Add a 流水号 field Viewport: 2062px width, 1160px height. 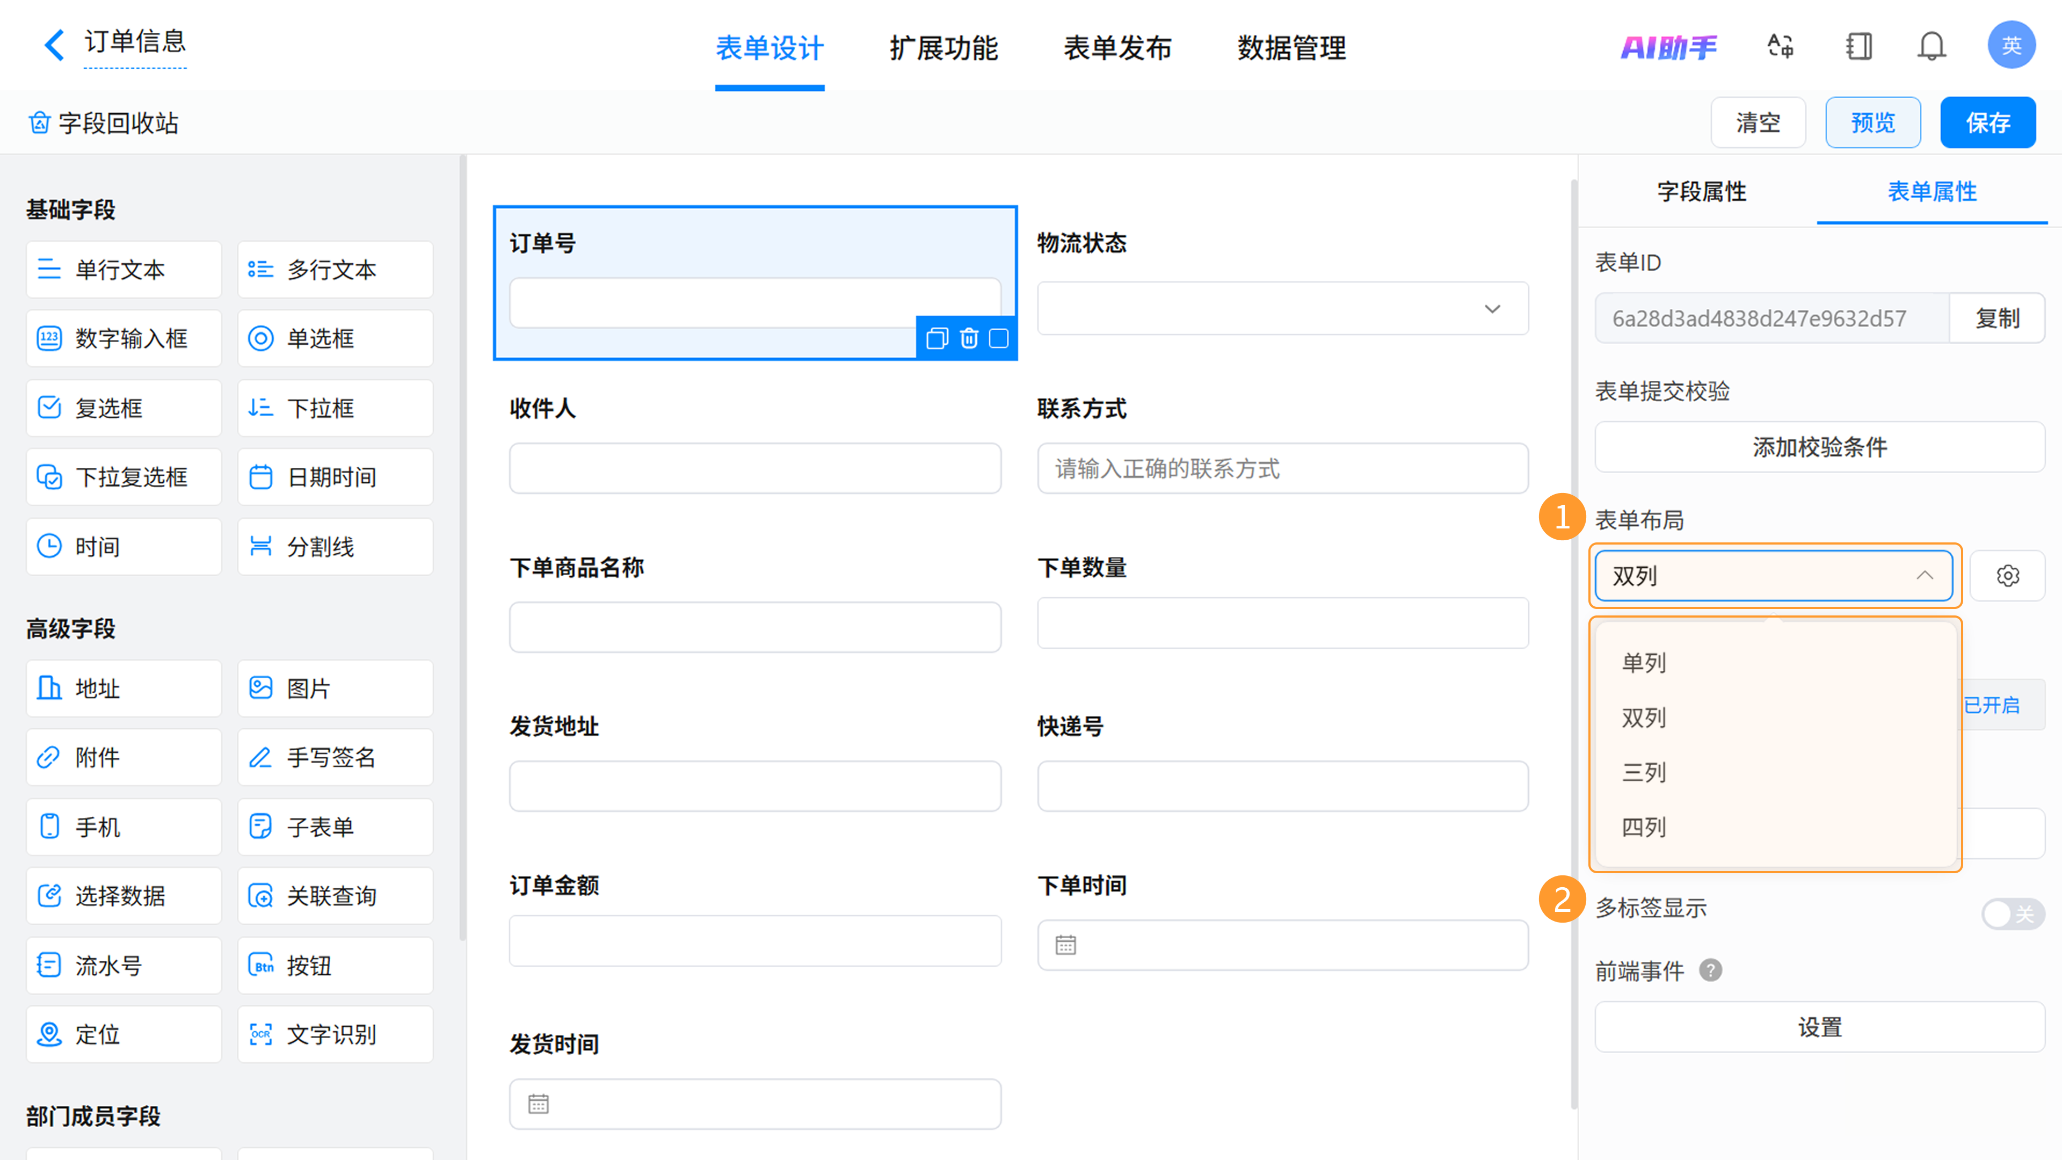tap(124, 966)
